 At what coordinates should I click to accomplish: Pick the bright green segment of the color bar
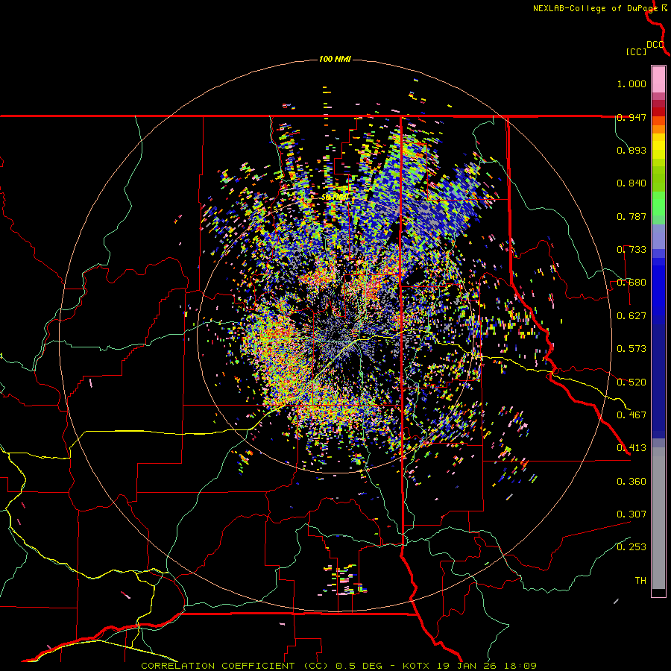pyautogui.click(x=658, y=204)
